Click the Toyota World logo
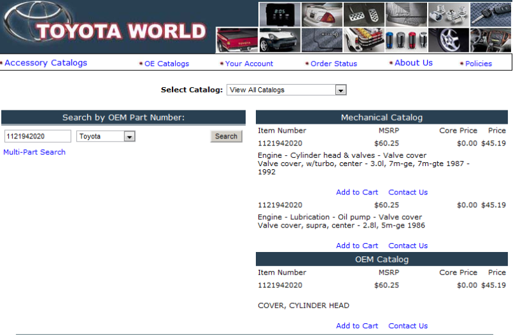513x336 pixels. 105,26
